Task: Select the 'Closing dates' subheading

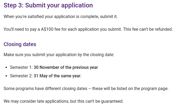Action: point(20,44)
